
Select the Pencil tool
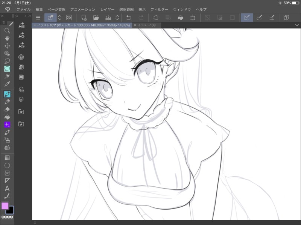click(7, 102)
